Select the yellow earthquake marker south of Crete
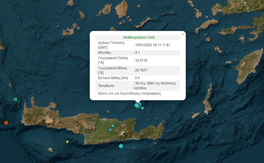Viewport: 264px width, 163px height. (67, 142)
